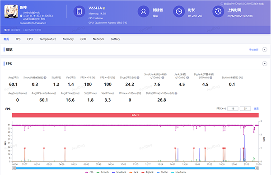Click the reset link beside FPS thresholds
Screen dimensions: 271x175
tap(256, 108)
